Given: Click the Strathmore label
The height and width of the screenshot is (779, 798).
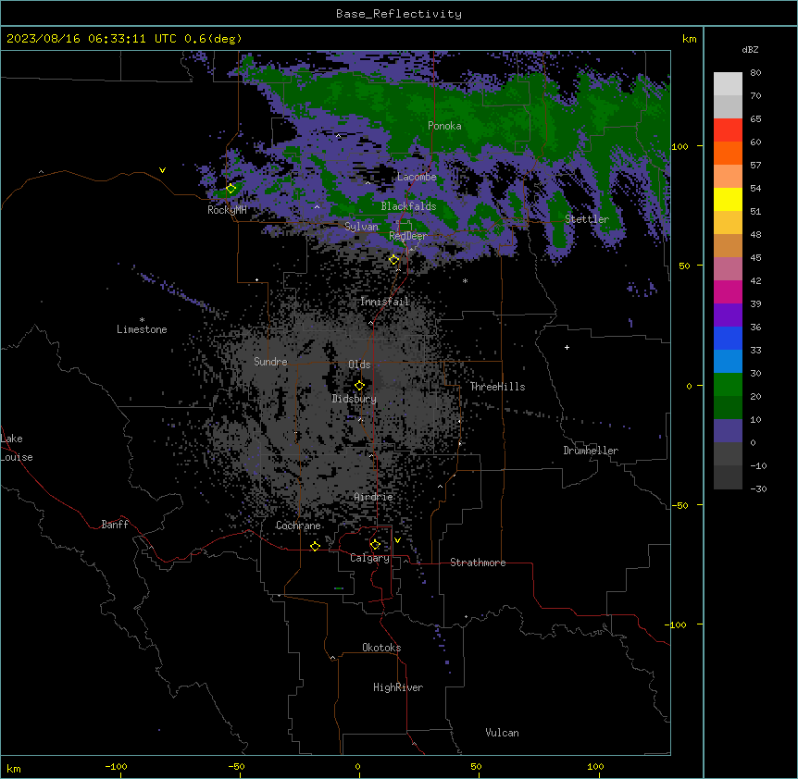Looking at the screenshot, I should (x=478, y=563).
